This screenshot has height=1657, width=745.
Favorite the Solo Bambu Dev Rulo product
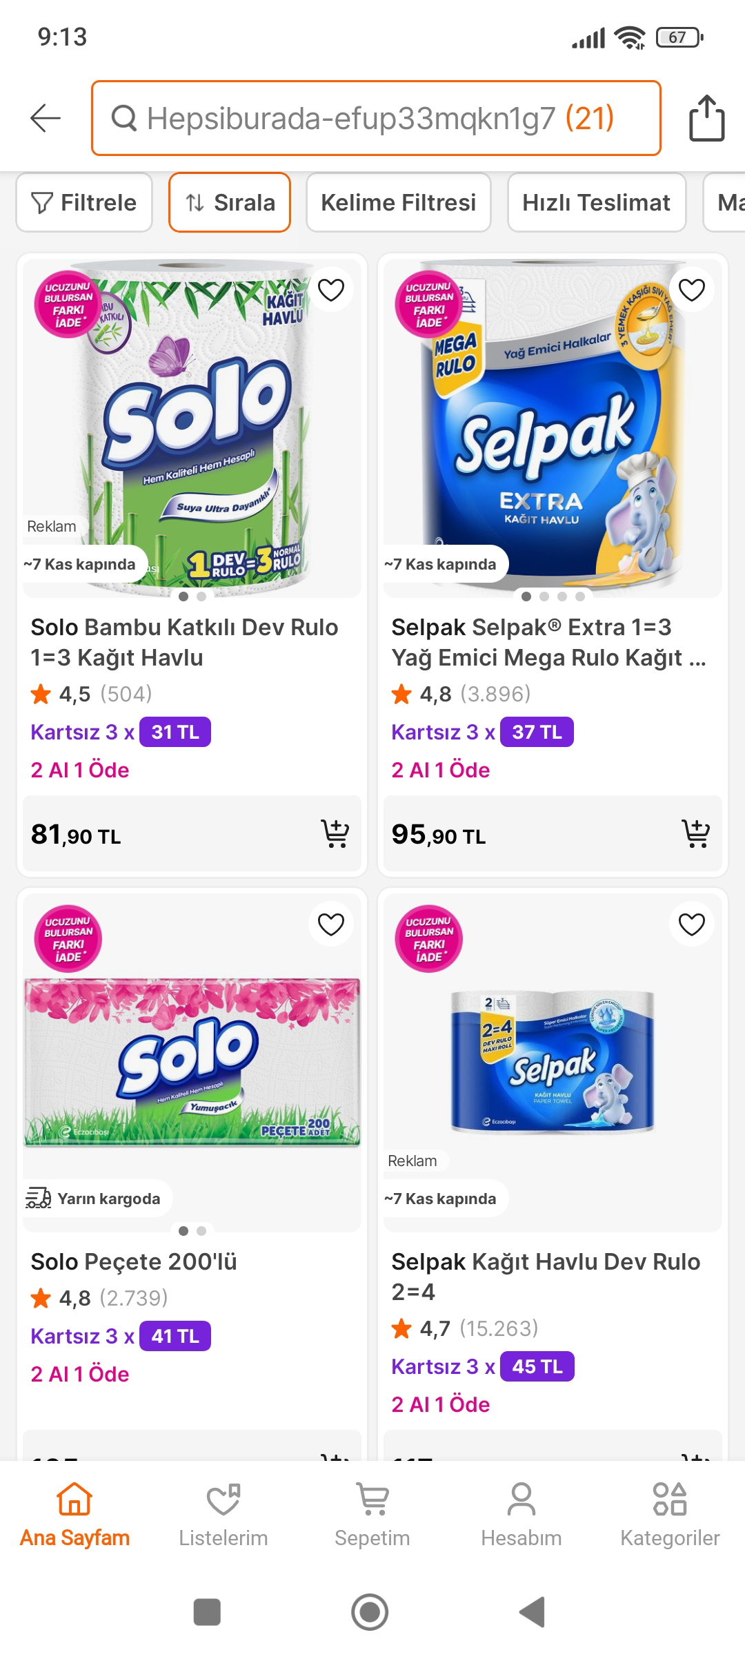331,290
